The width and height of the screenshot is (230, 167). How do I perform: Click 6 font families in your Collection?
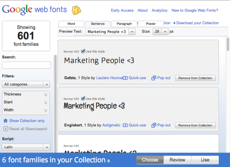(54, 160)
